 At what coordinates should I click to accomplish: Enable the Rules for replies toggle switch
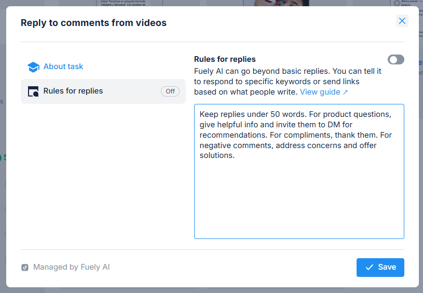[x=395, y=60]
